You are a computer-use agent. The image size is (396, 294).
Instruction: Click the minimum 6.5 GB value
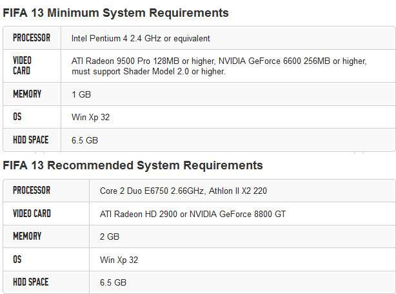(84, 140)
